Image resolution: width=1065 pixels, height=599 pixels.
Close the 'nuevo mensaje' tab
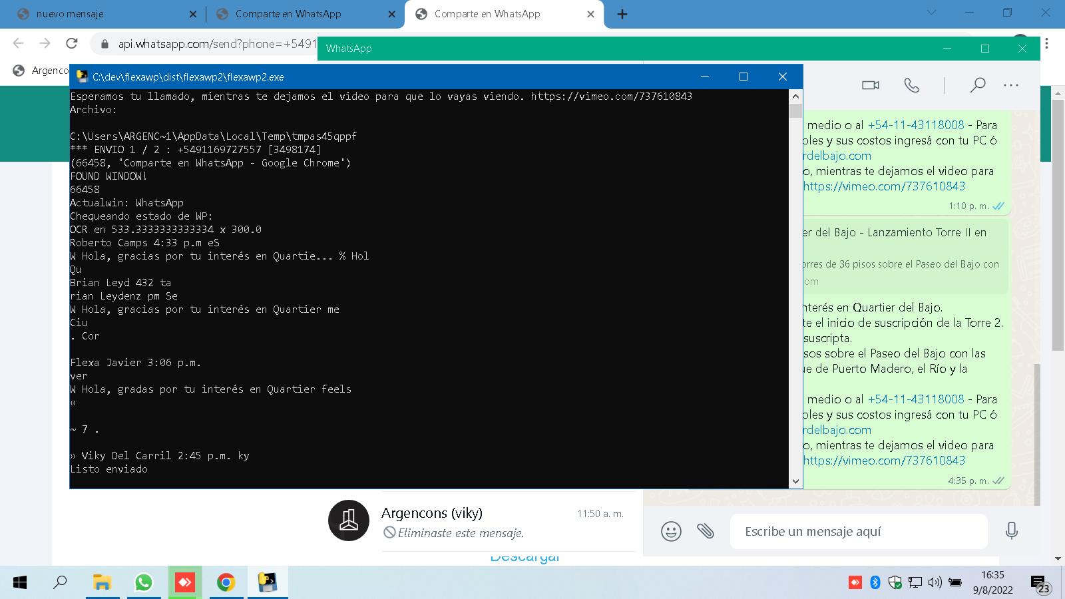tap(193, 14)
